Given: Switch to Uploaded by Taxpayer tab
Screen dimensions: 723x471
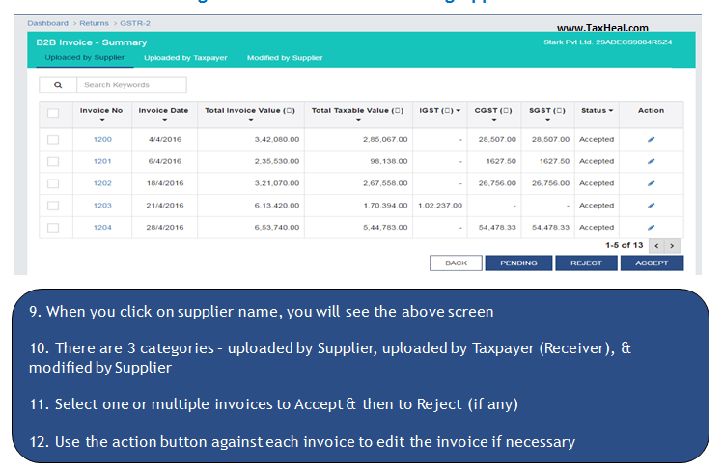Looking at the screenshot, I should coord(185,58).
